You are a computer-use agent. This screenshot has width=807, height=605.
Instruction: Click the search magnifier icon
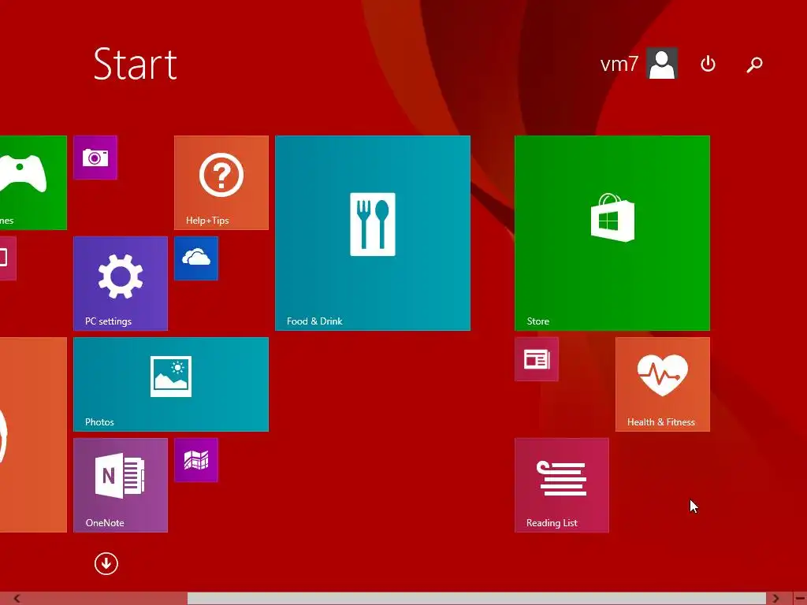[754, 65]
